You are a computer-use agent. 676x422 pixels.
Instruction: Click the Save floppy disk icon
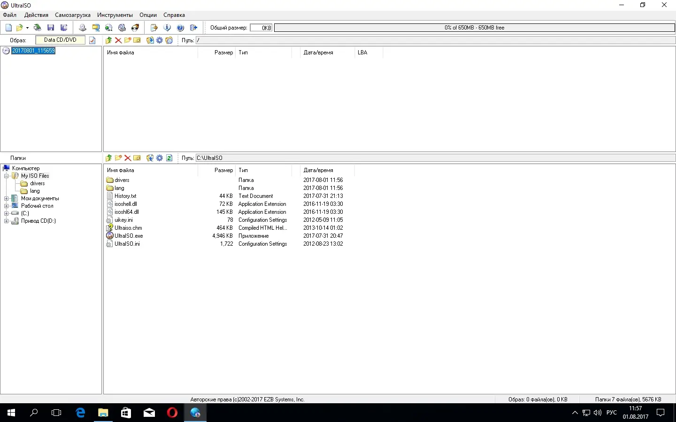pyautogui.click(x=51, y=28)
